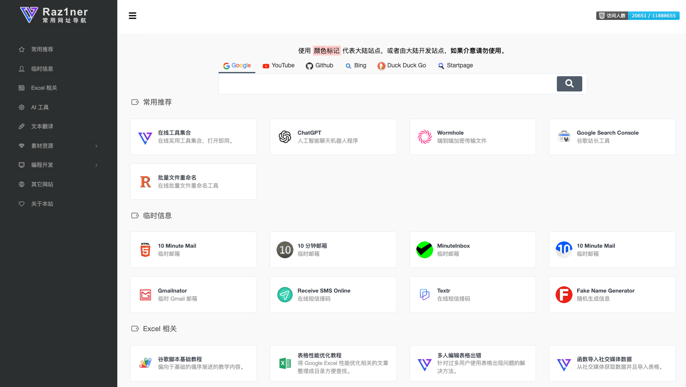Open Gmailnator link title
686x387 pixels.
pos(172,291)
